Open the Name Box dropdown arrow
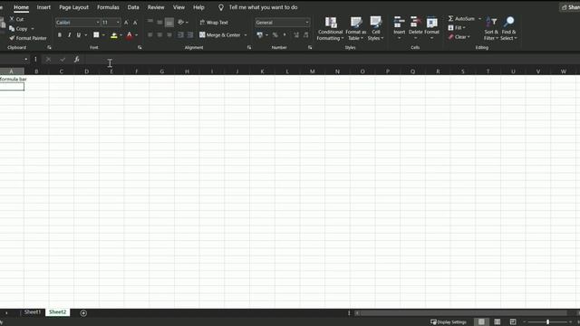This screenshot has height=326, width=580. click(x=26, y=59)
